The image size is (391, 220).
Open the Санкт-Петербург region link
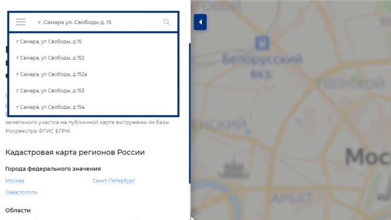(114, 181)
